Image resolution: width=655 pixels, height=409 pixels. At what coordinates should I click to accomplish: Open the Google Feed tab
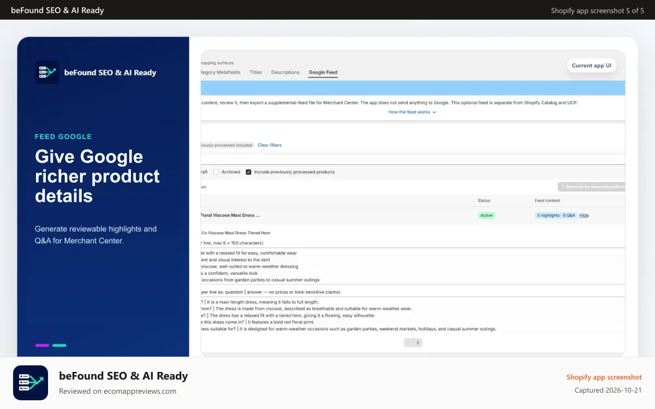click(x=323, y=72)
